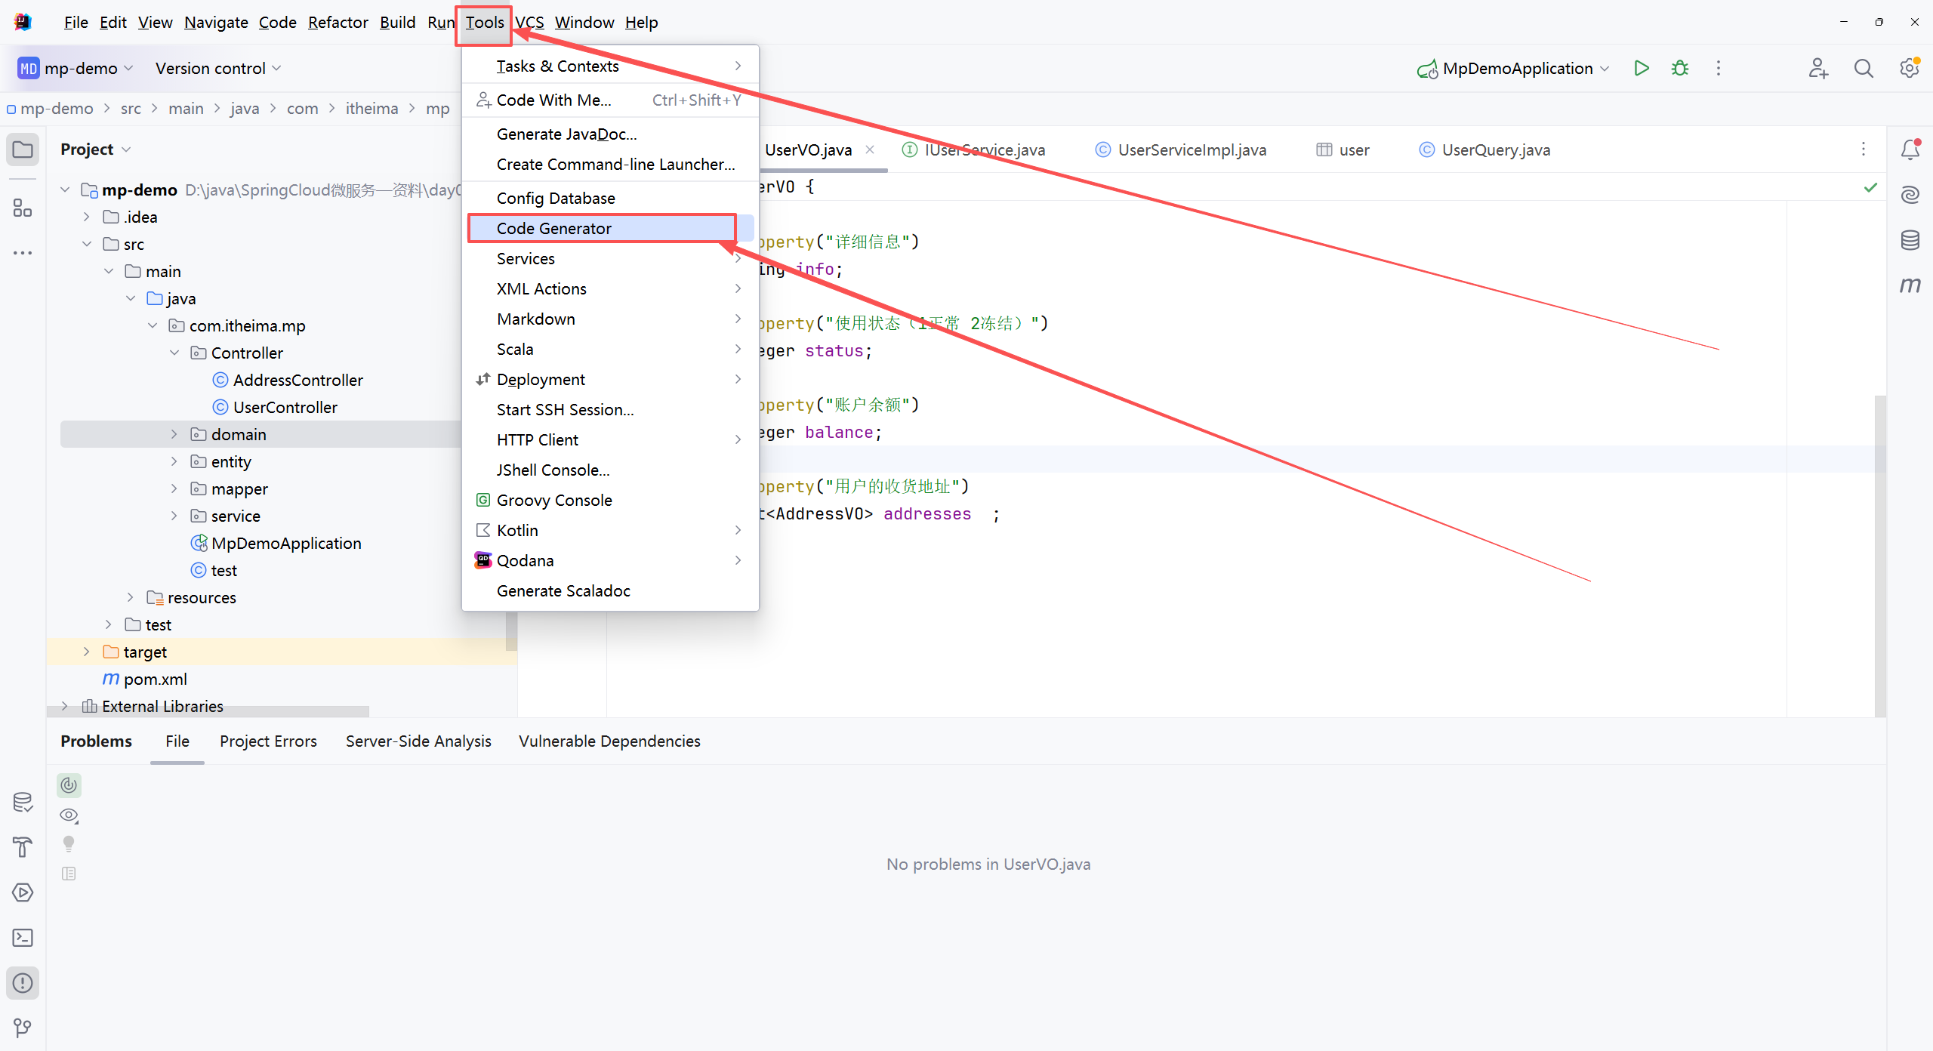Toggle the eye view options icon in Problems
Screen dimensions: 1933x1051
tap(69, 815)
